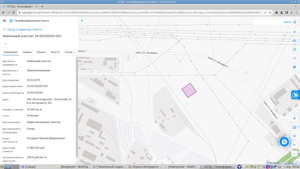Open the [Среда] taskbar item
This screenshot has height=169, width=300.
(x=28, y=167)
